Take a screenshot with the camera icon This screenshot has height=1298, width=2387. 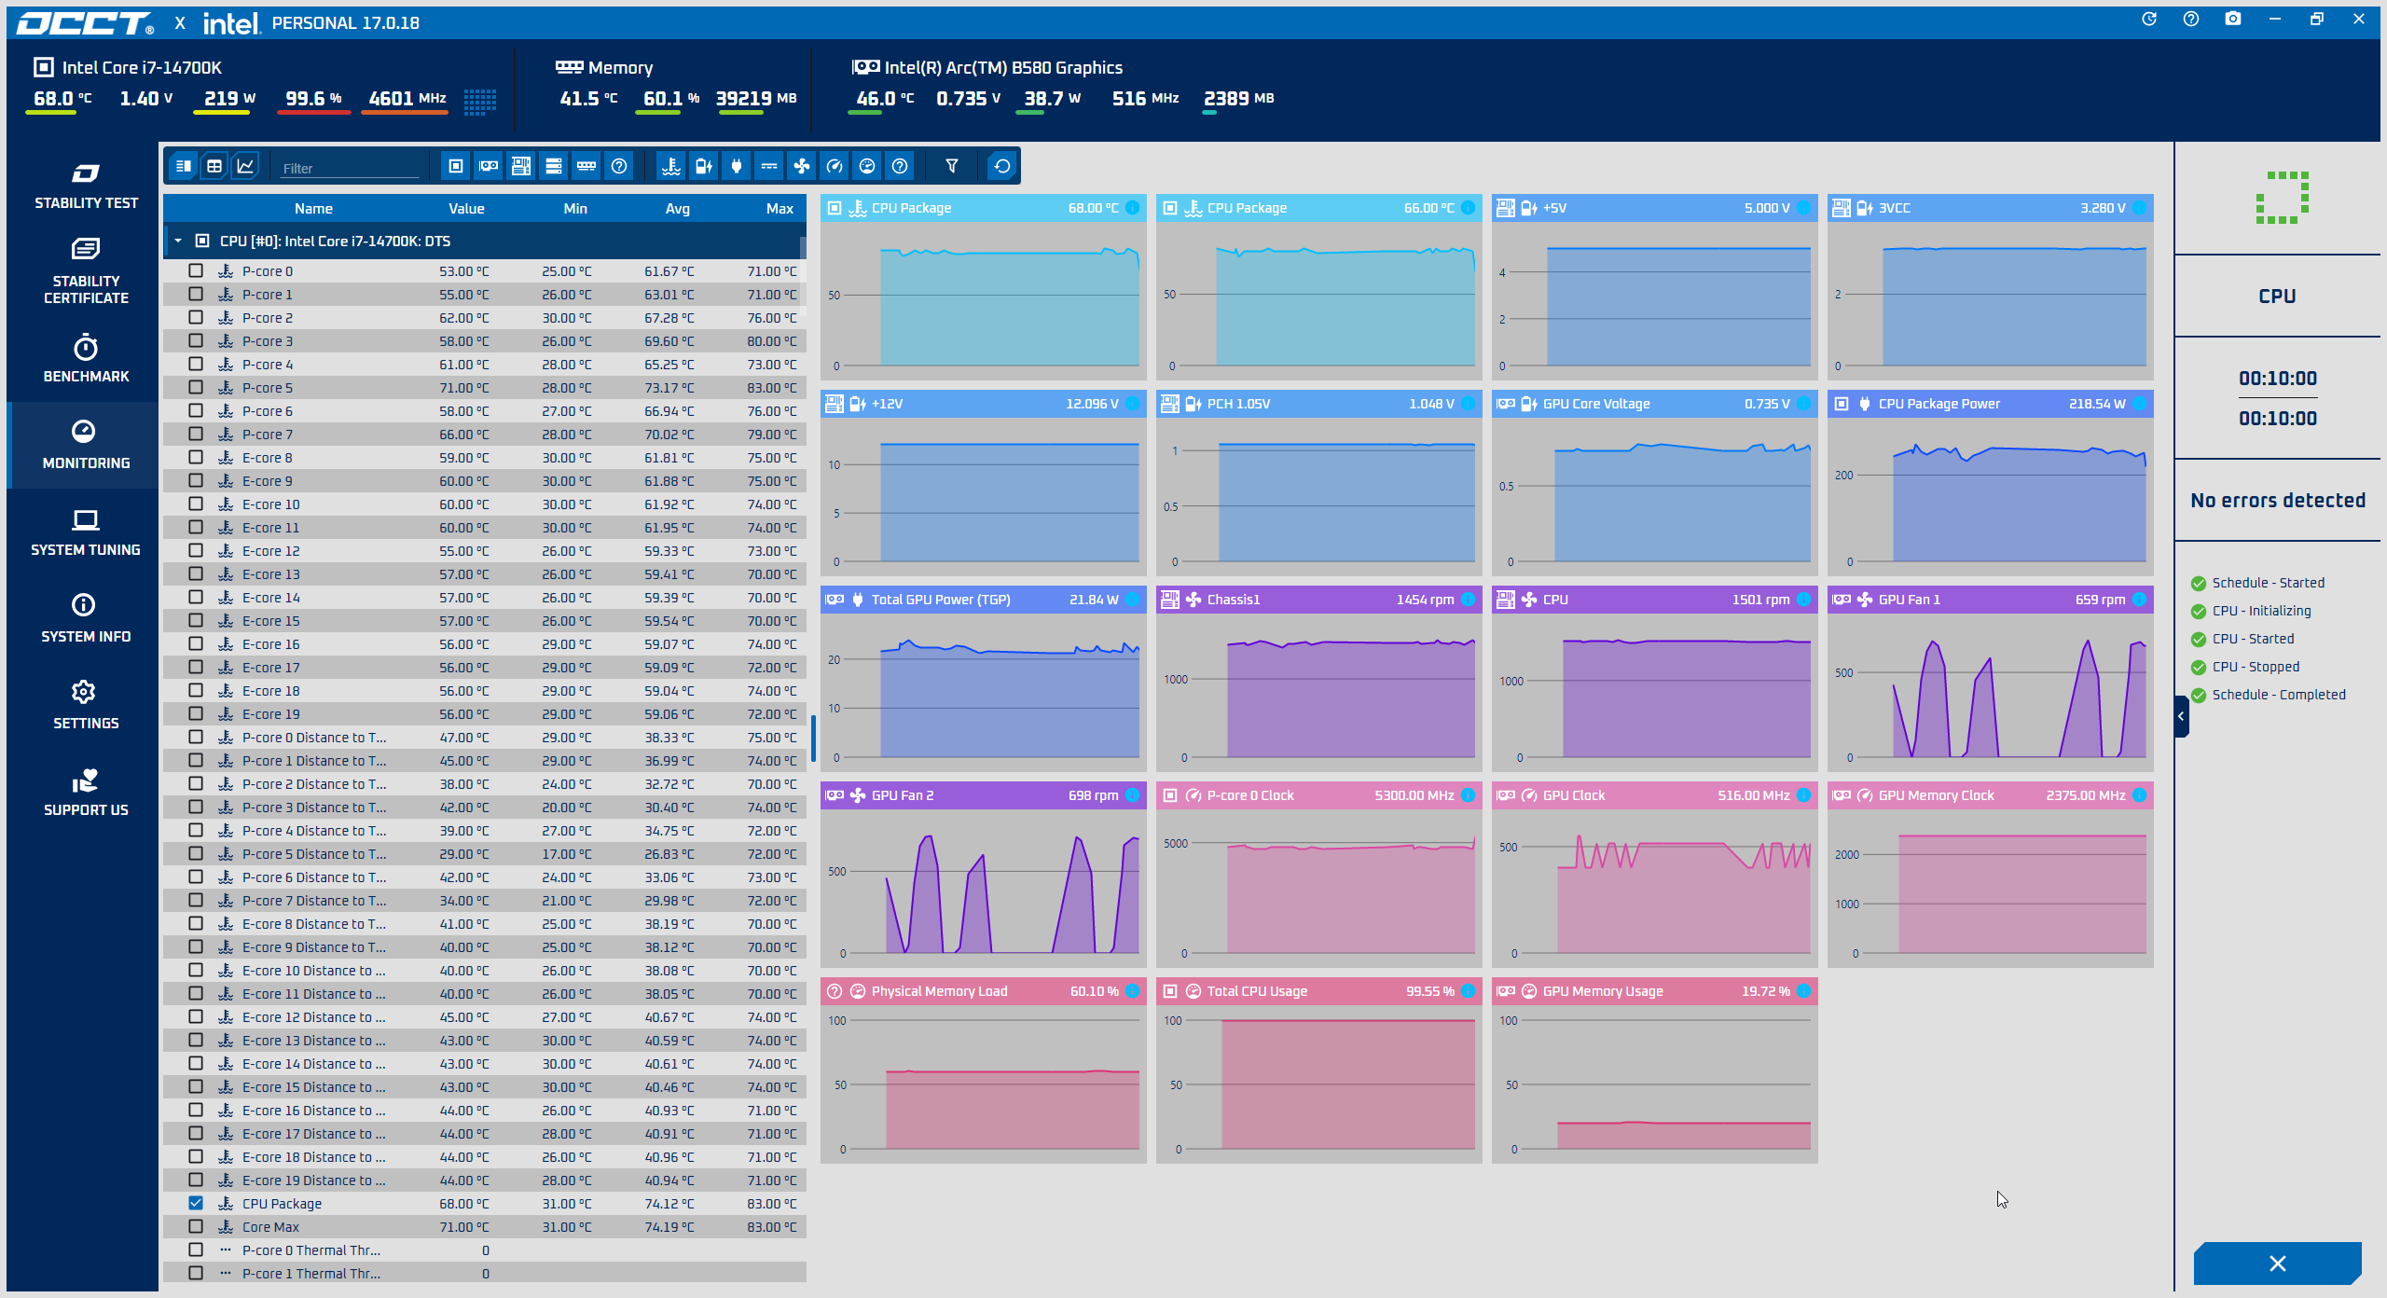2233,19
